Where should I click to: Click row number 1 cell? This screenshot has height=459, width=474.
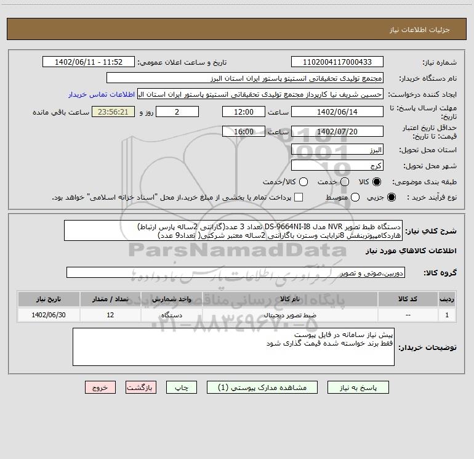pyautogui.click(x=447, y=315)
